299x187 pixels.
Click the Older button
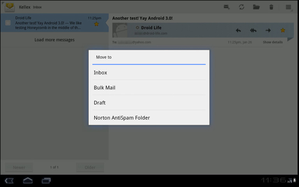(x=90, y=167)
